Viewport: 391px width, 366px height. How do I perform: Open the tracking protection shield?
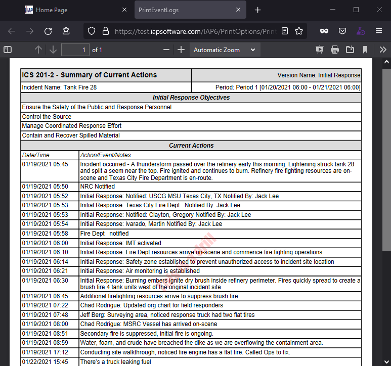coord(92,31)
